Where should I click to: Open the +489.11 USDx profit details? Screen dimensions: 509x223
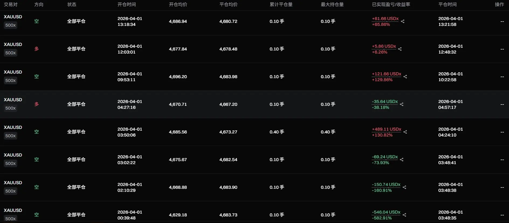tap(386, 129)
